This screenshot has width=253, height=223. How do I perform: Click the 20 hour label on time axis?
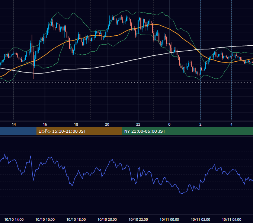107,125
